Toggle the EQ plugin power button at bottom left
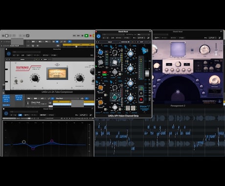Screen dimensions: 225x186 pyautogui.click(x=6, y=113)
